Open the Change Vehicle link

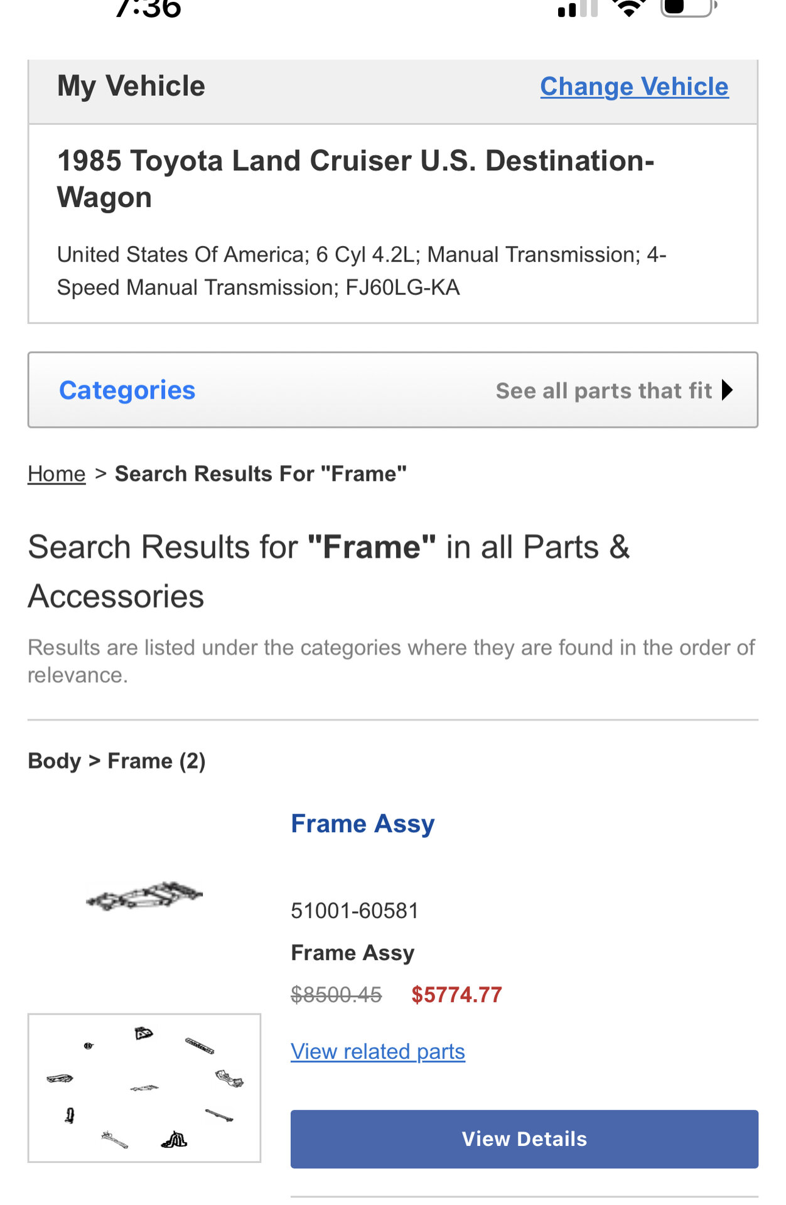tap(634, 87)
